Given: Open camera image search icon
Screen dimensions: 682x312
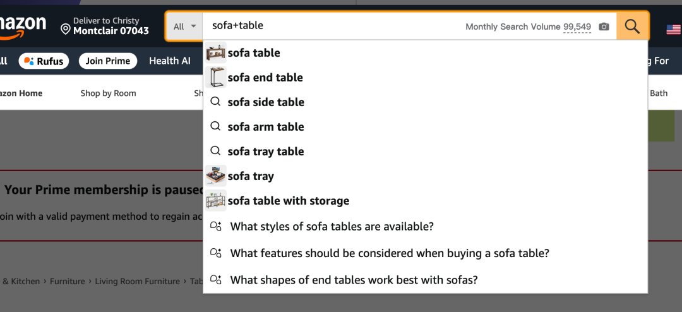Looking at the screenshot, I should point(604,27).
